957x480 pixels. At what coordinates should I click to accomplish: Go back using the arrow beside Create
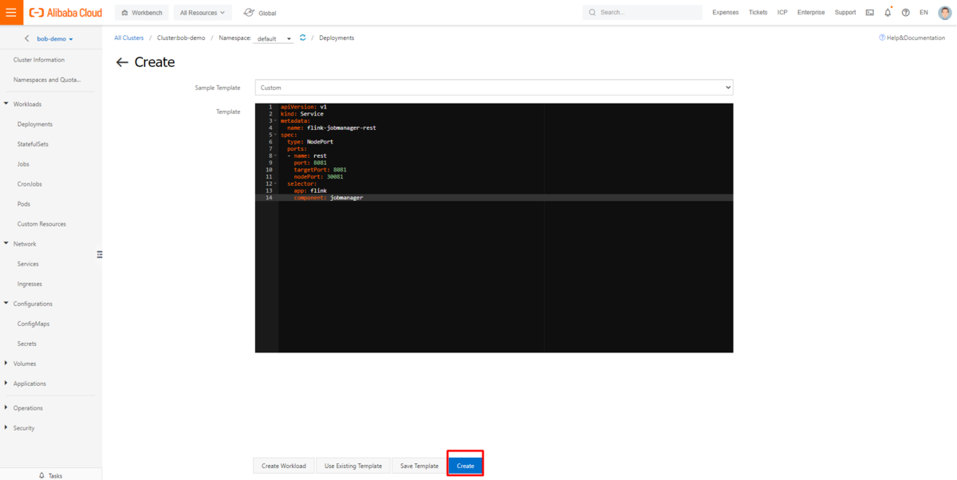(122, 62)
